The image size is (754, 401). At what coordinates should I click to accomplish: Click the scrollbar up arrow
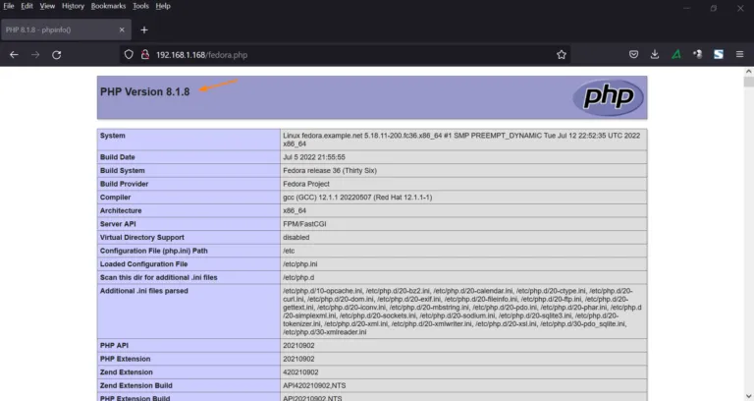pos(748,71)
